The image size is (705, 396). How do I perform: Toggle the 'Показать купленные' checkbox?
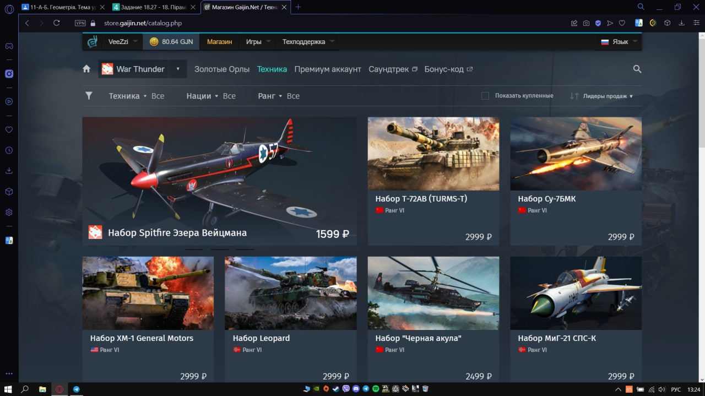[485, 96]
